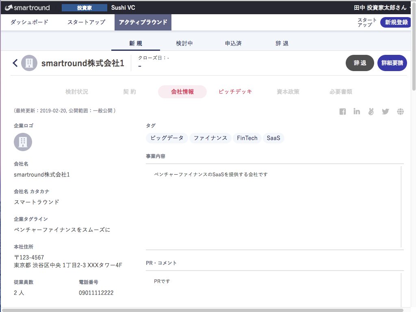This screenshot has width=416, height=312.
Task: Click the globe website icon
Action: [x=401, y=112]
